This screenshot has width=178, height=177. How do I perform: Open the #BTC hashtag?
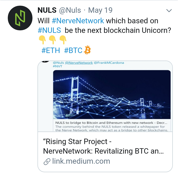point(73,50)
